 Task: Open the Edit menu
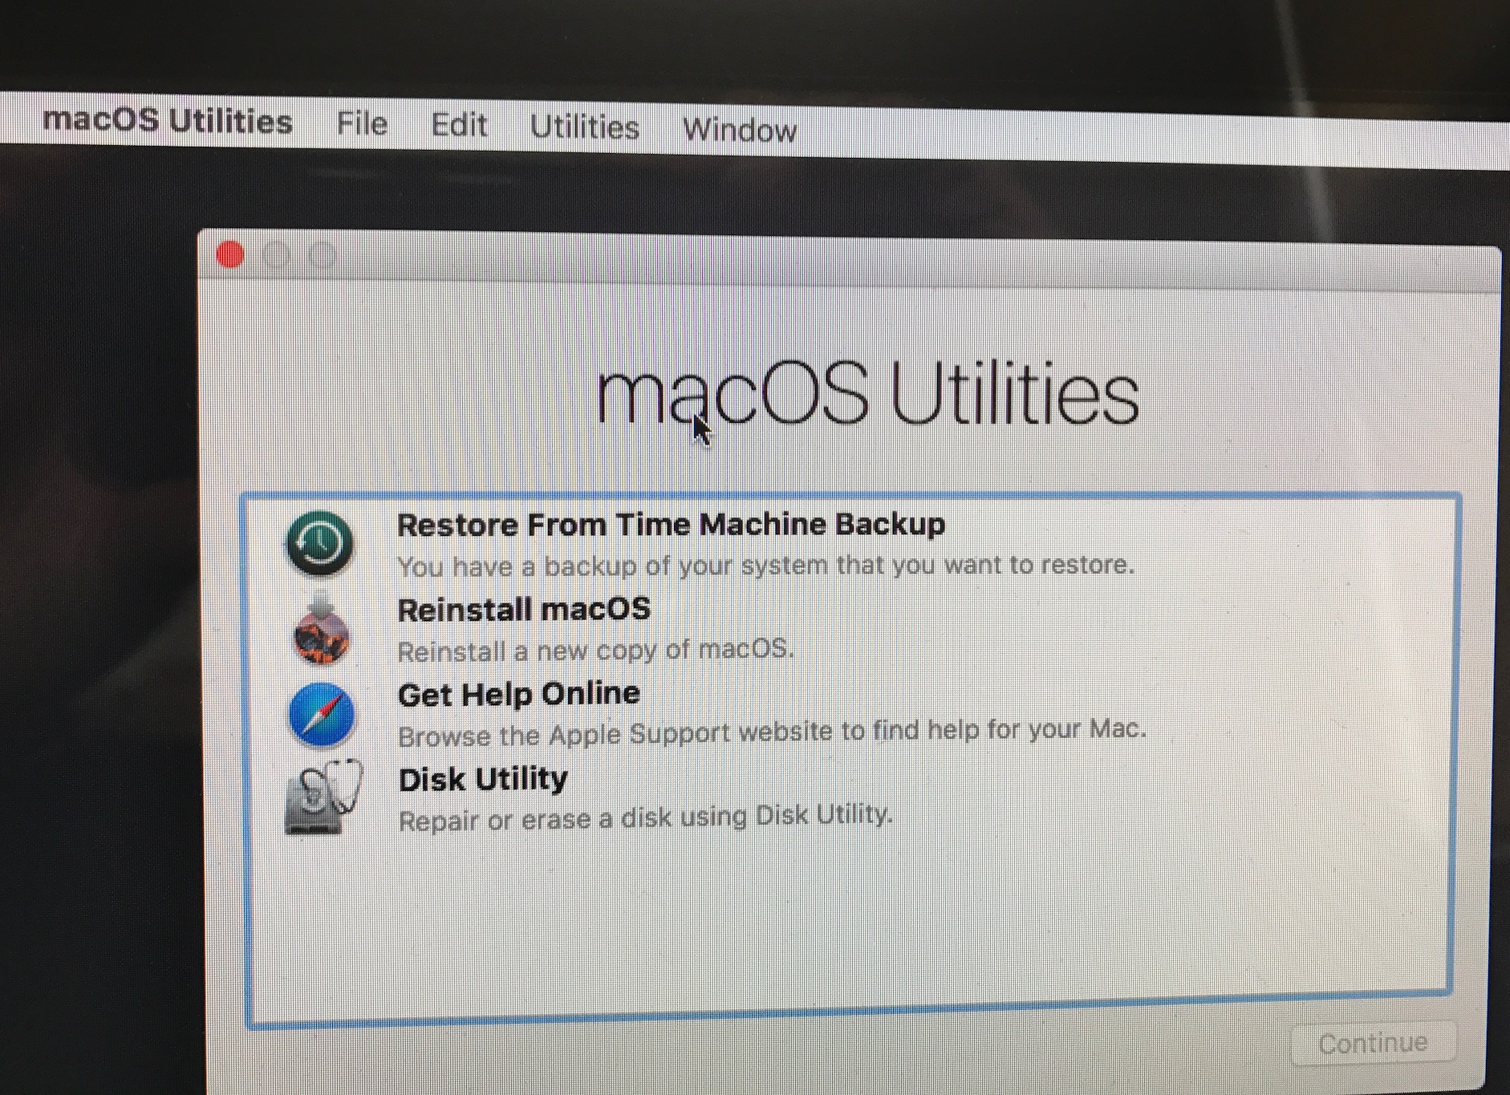459,125
